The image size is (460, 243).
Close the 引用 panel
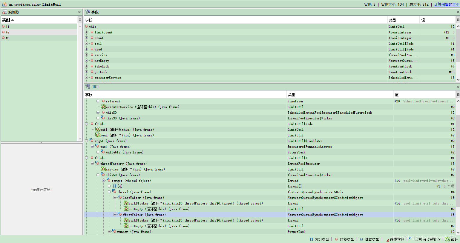458,87
